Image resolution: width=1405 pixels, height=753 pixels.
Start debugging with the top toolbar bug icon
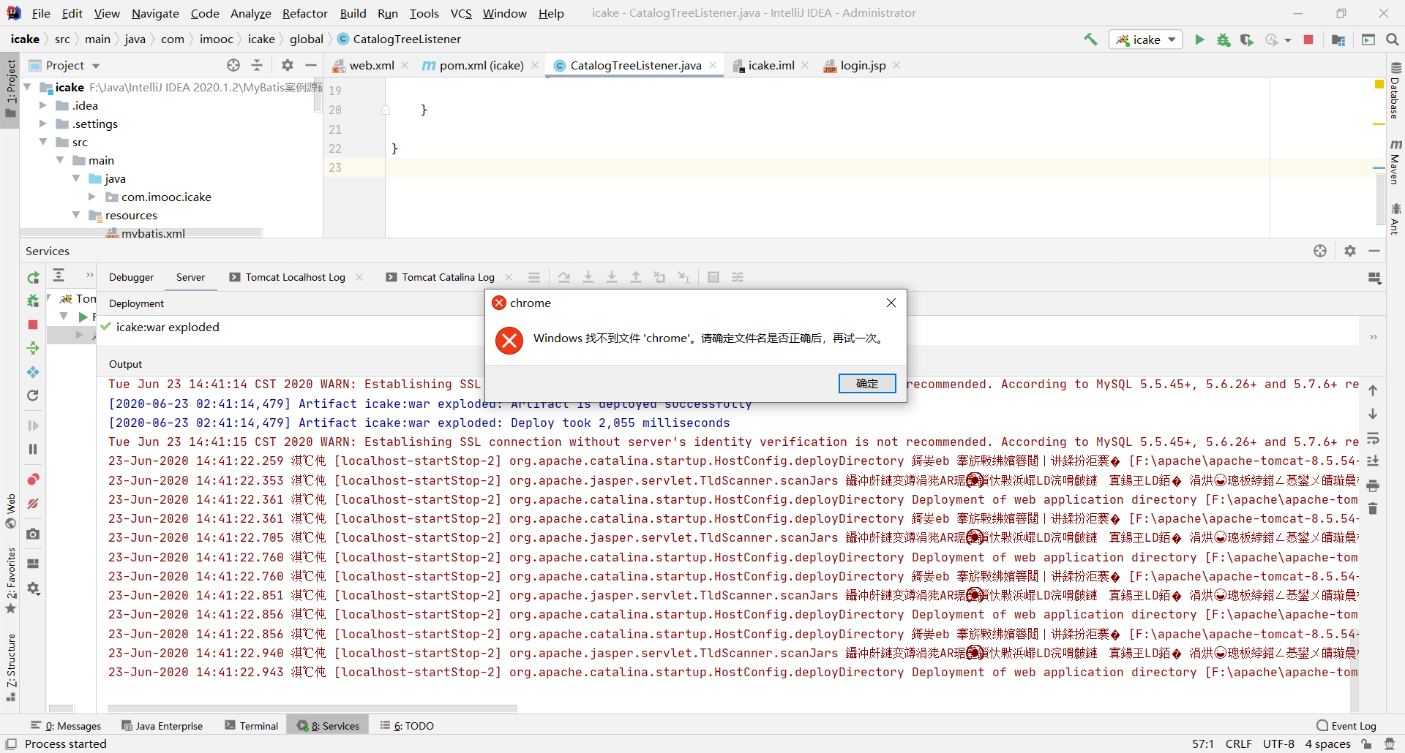click(1223, 39)
